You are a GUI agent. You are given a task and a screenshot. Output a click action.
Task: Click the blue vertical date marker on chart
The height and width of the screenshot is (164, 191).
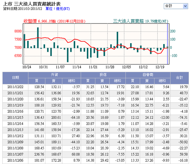tap(167, 44)
